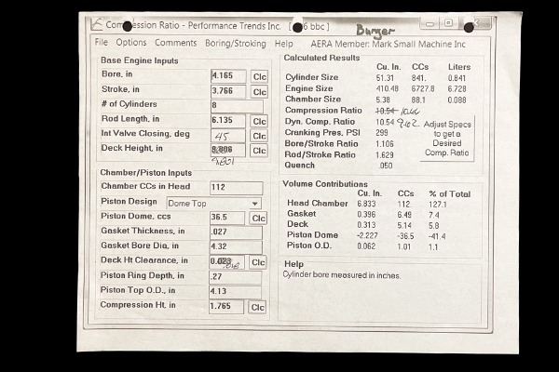Open the Comments menu
Screen dimensions: 559x372
(176, 43)
